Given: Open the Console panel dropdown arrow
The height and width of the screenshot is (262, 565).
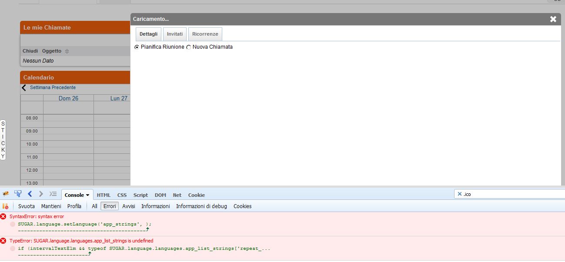Looking at the screenshot, I should click(x=87, y=195).
